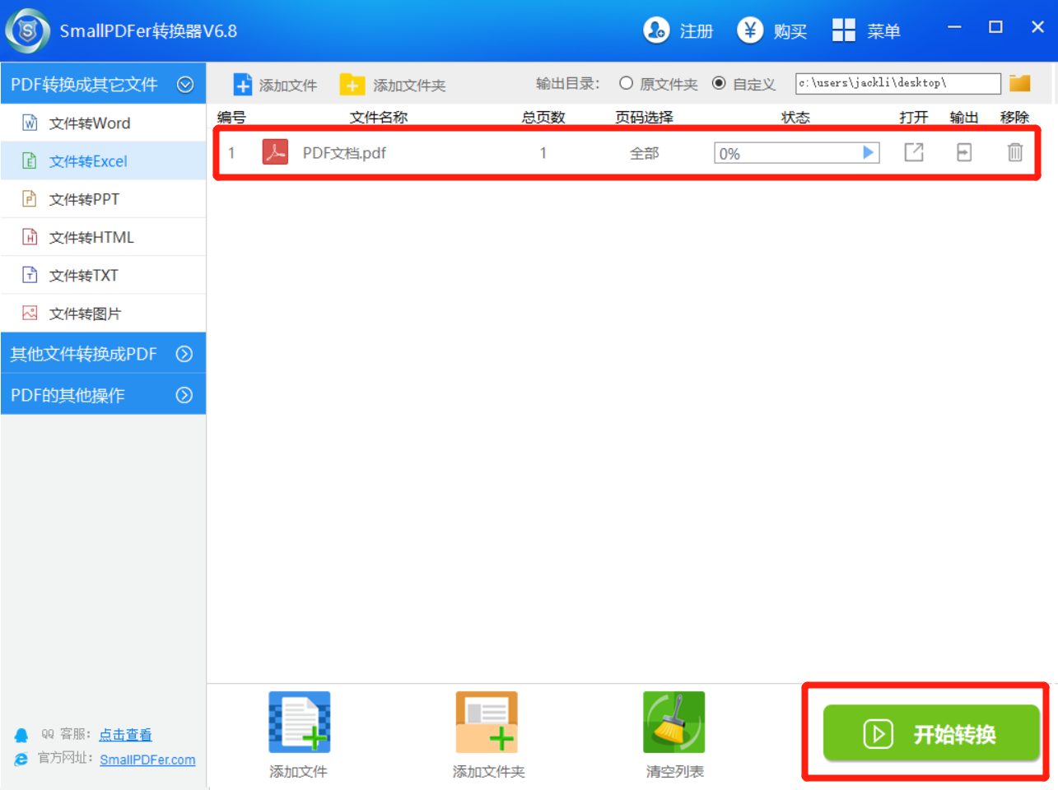This screenshot has width=1058, height=790.
Task: Open the 点击查看 QQ support link
Action: click(x=125, y=735)
